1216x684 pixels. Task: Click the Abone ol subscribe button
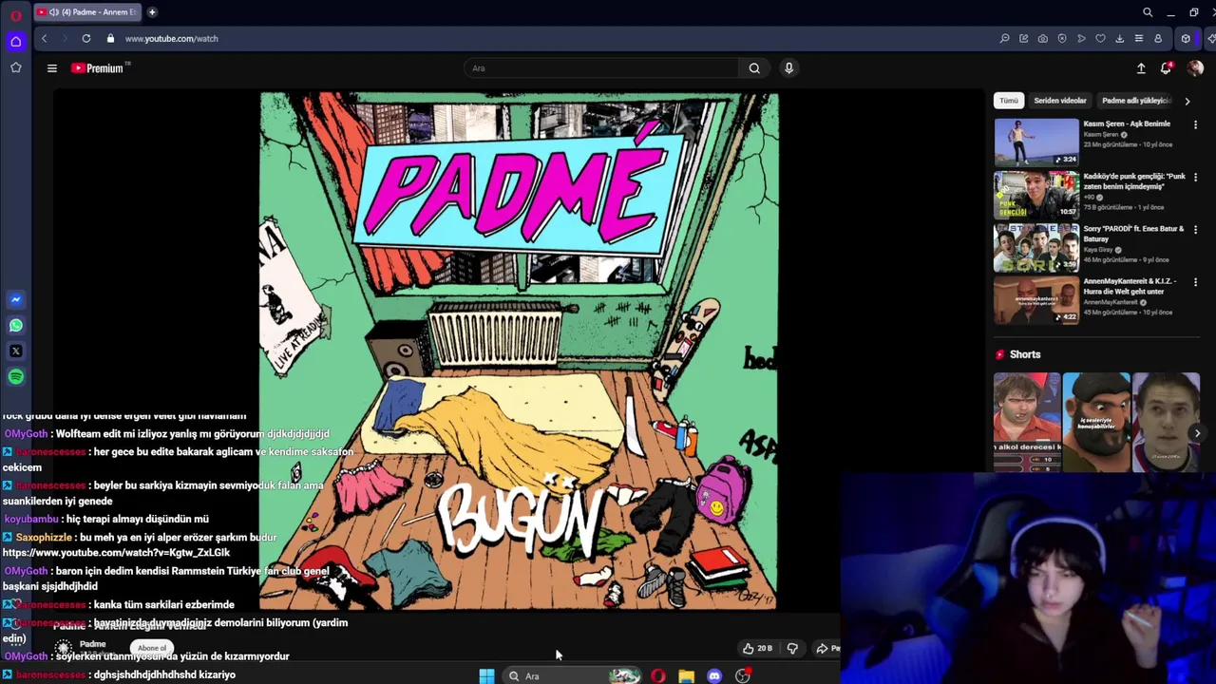pos(152,648)
